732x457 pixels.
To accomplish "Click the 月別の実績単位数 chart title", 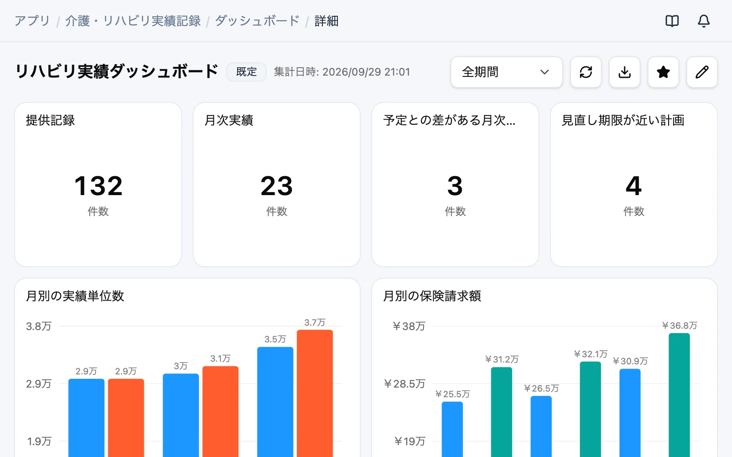I will [x=75, y=296].
